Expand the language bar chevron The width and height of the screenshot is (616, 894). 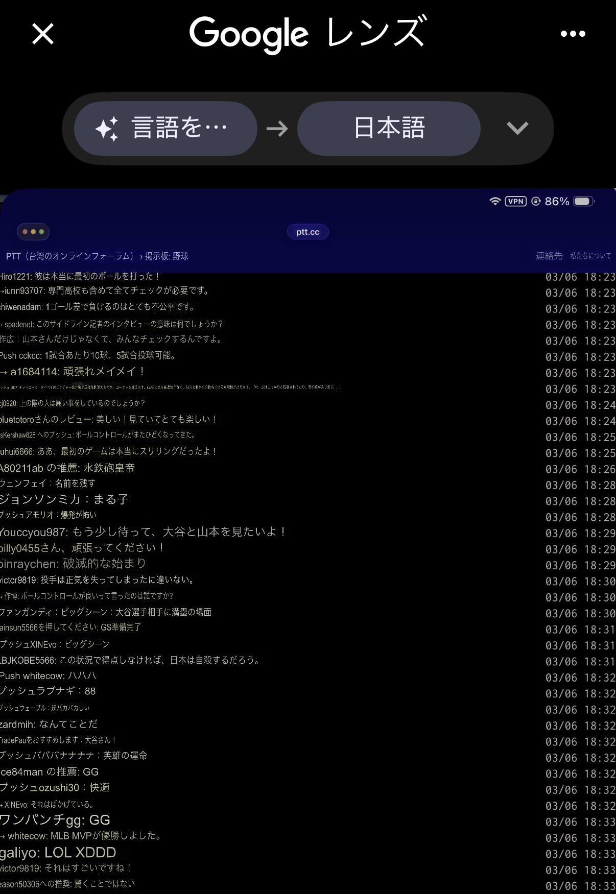pos(517,128)
